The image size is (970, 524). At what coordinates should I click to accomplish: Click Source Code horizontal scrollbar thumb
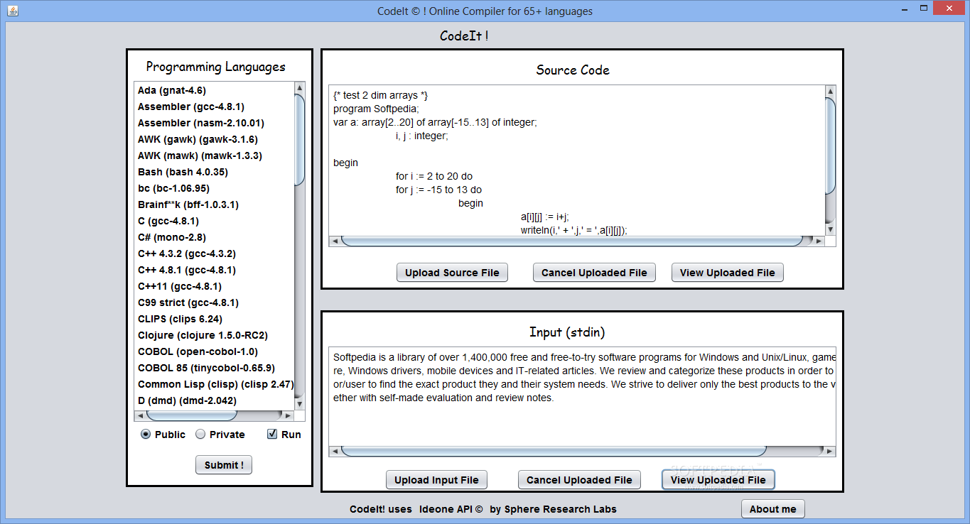click(571, 241)
